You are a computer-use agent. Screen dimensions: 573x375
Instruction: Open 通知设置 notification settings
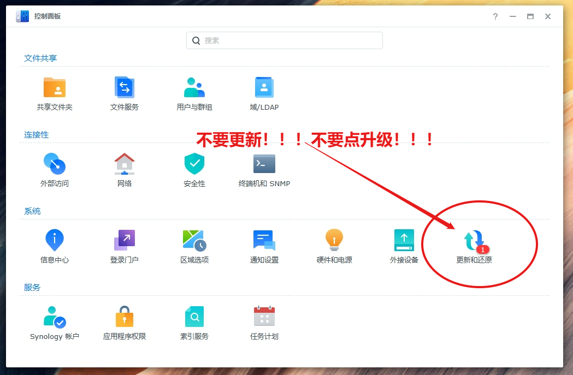[264, 241]
